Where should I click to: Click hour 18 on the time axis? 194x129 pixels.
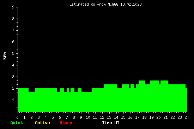[x=144, y=117]
